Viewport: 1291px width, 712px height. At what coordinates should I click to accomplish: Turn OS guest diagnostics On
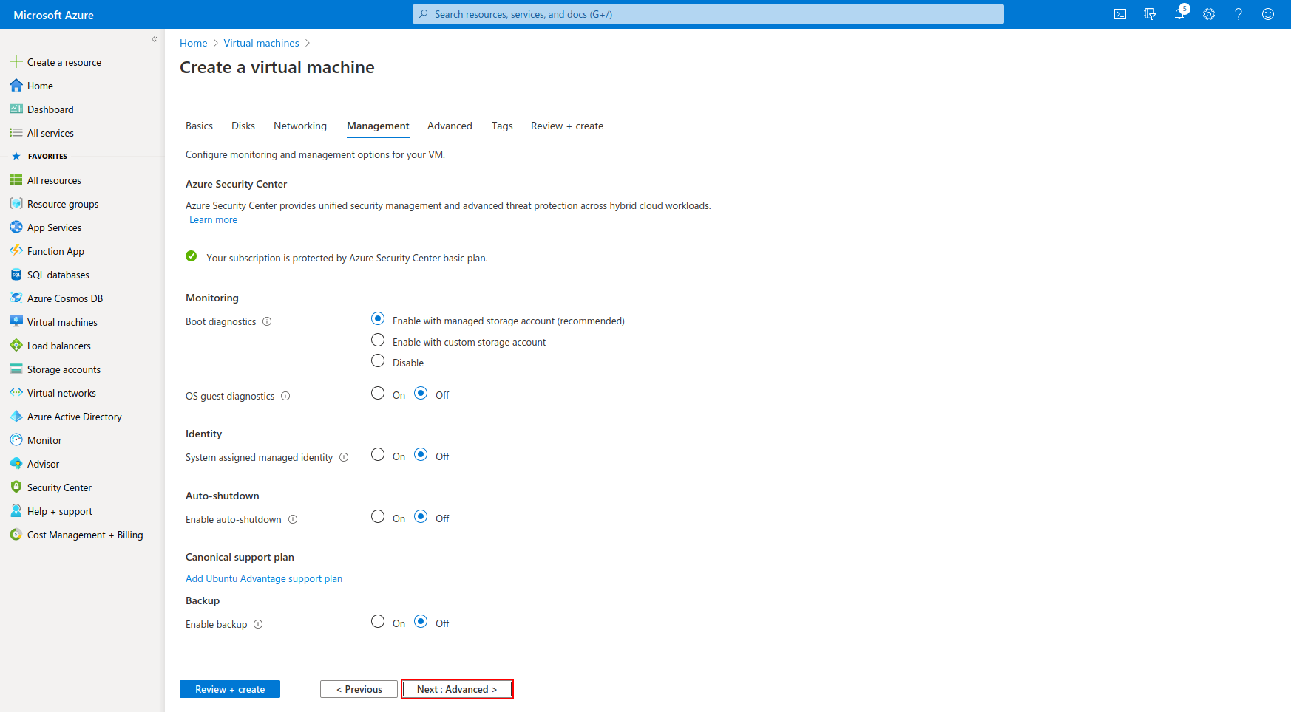click(378, 393)
